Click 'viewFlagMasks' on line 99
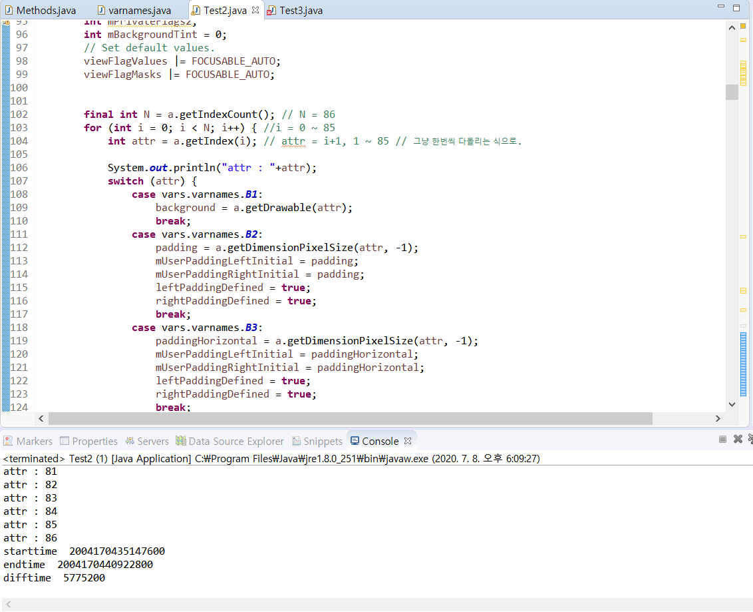 [x=122, y=75]
